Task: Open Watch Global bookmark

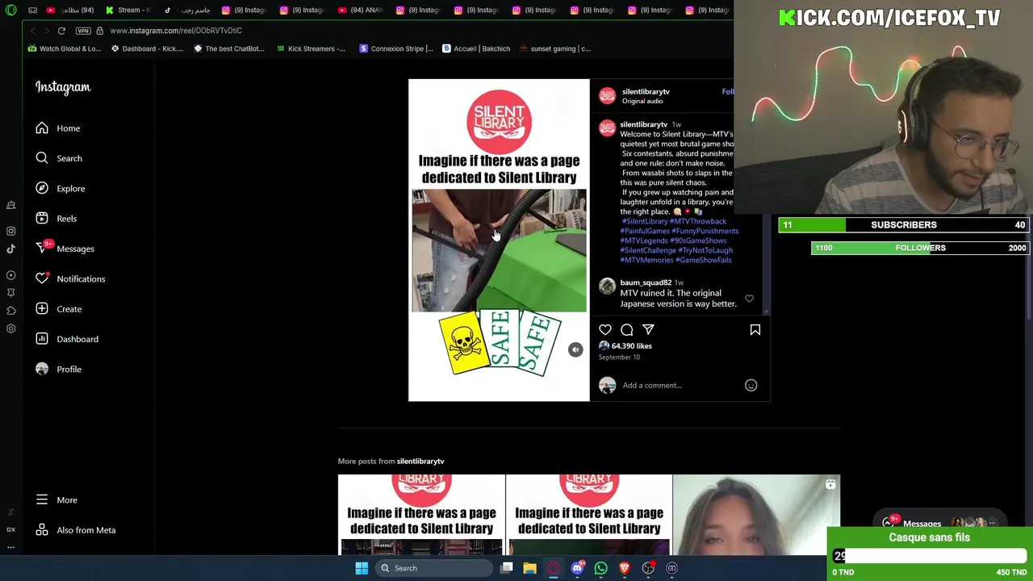Action: pos(65,48)
